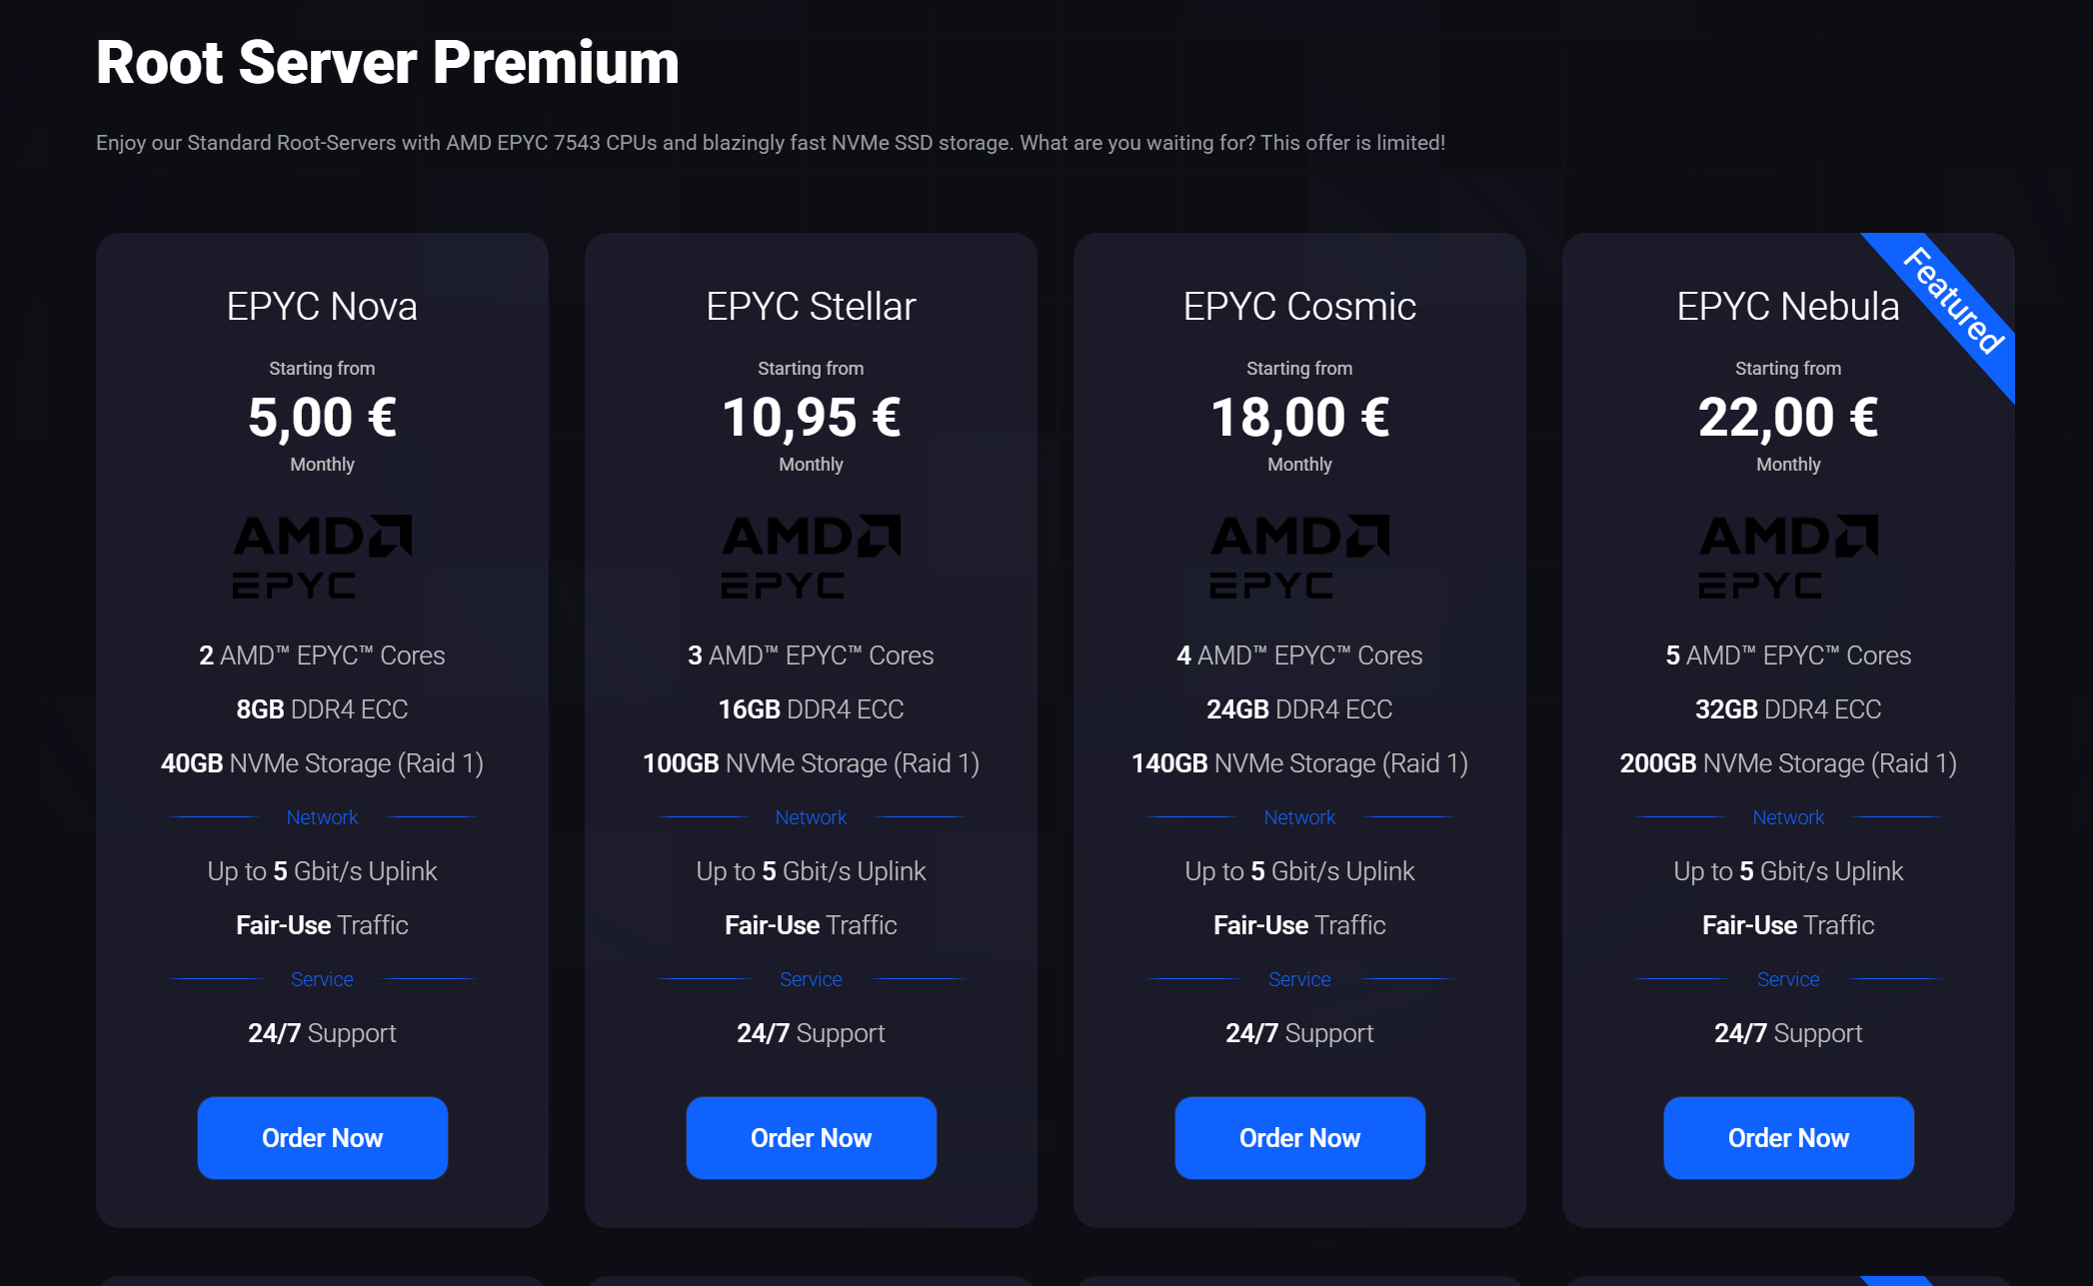Click the AMD EPYC logo in Stellar card
Screen dimensions: 2093x1286
811,557
